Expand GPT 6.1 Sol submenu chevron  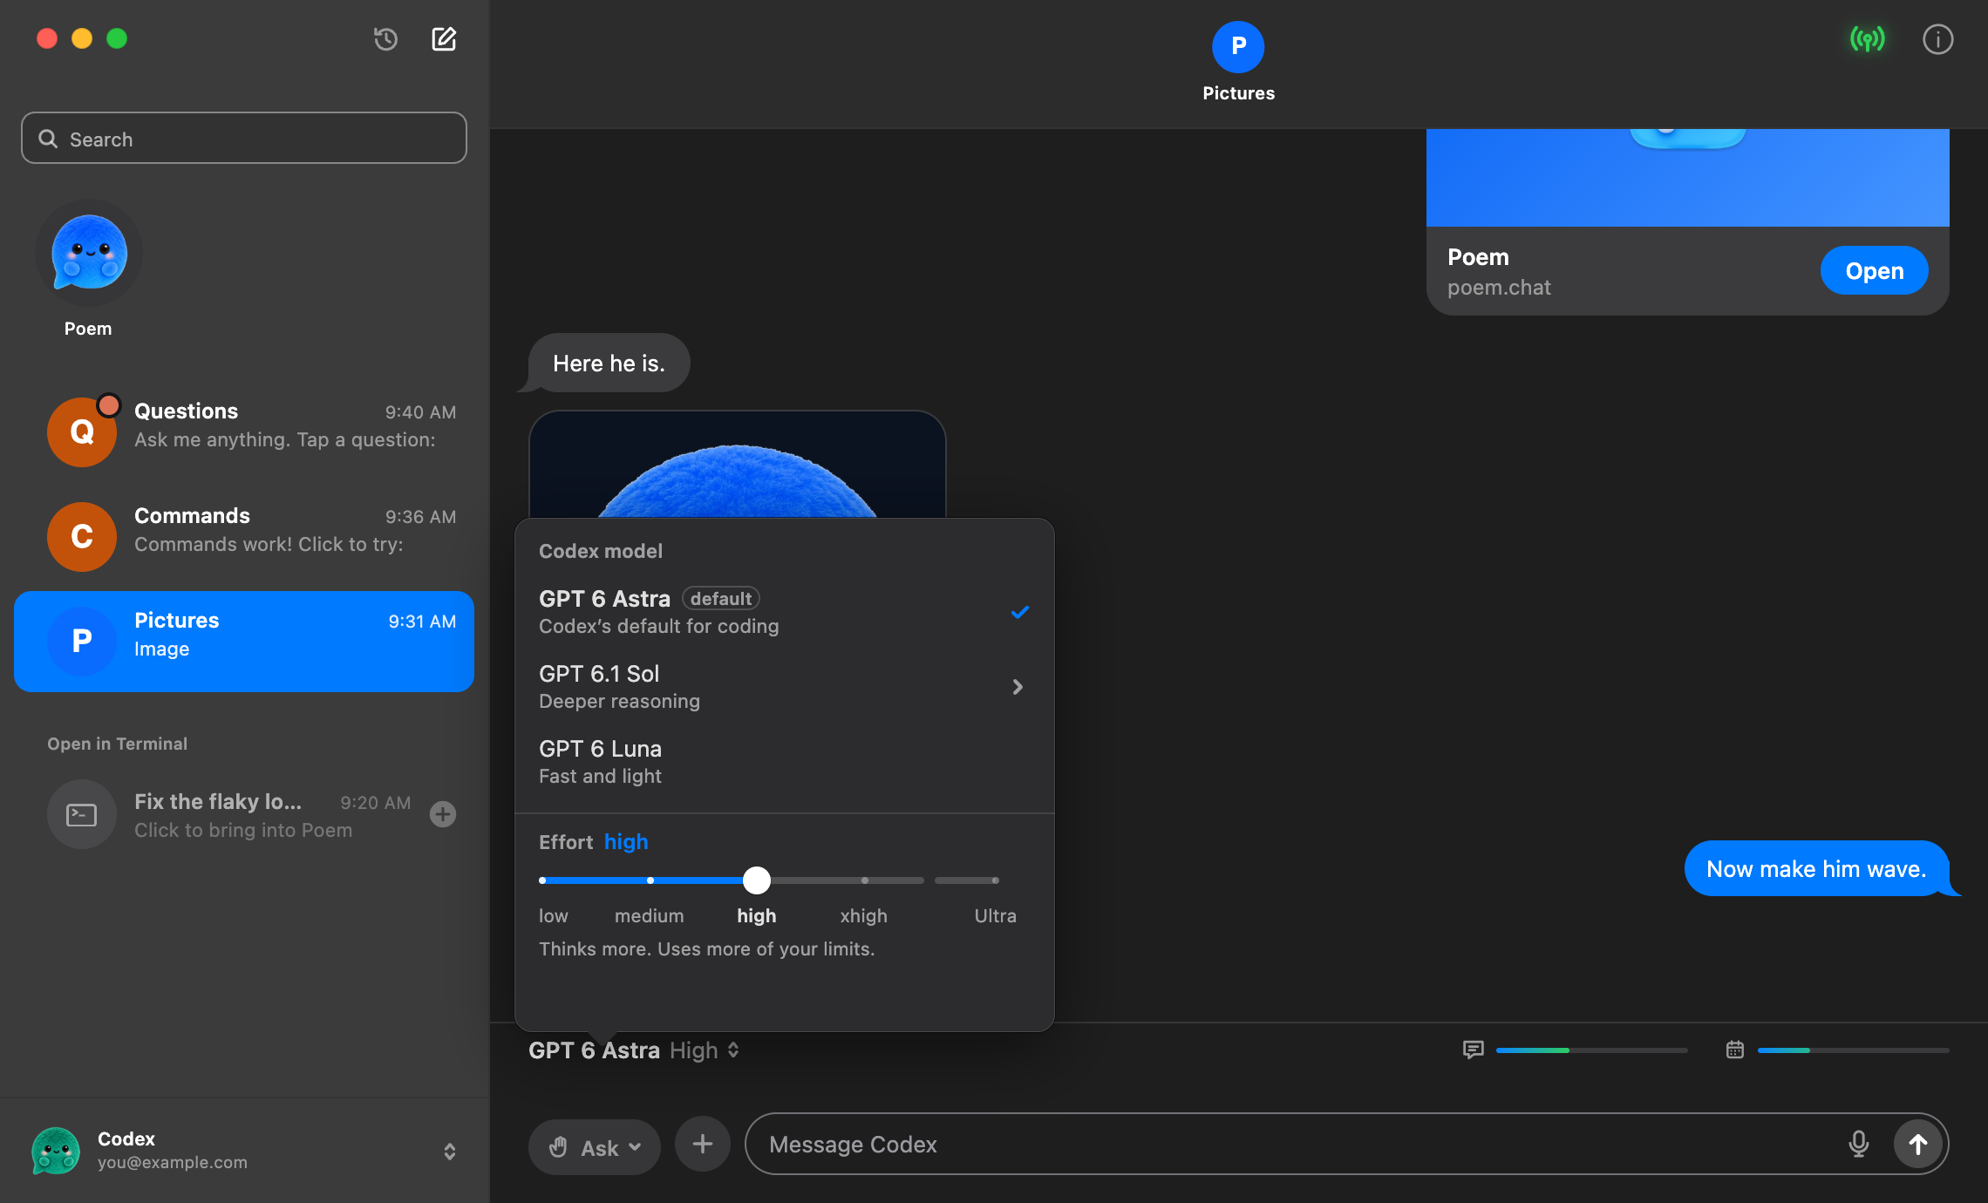tap(1018, 687)
